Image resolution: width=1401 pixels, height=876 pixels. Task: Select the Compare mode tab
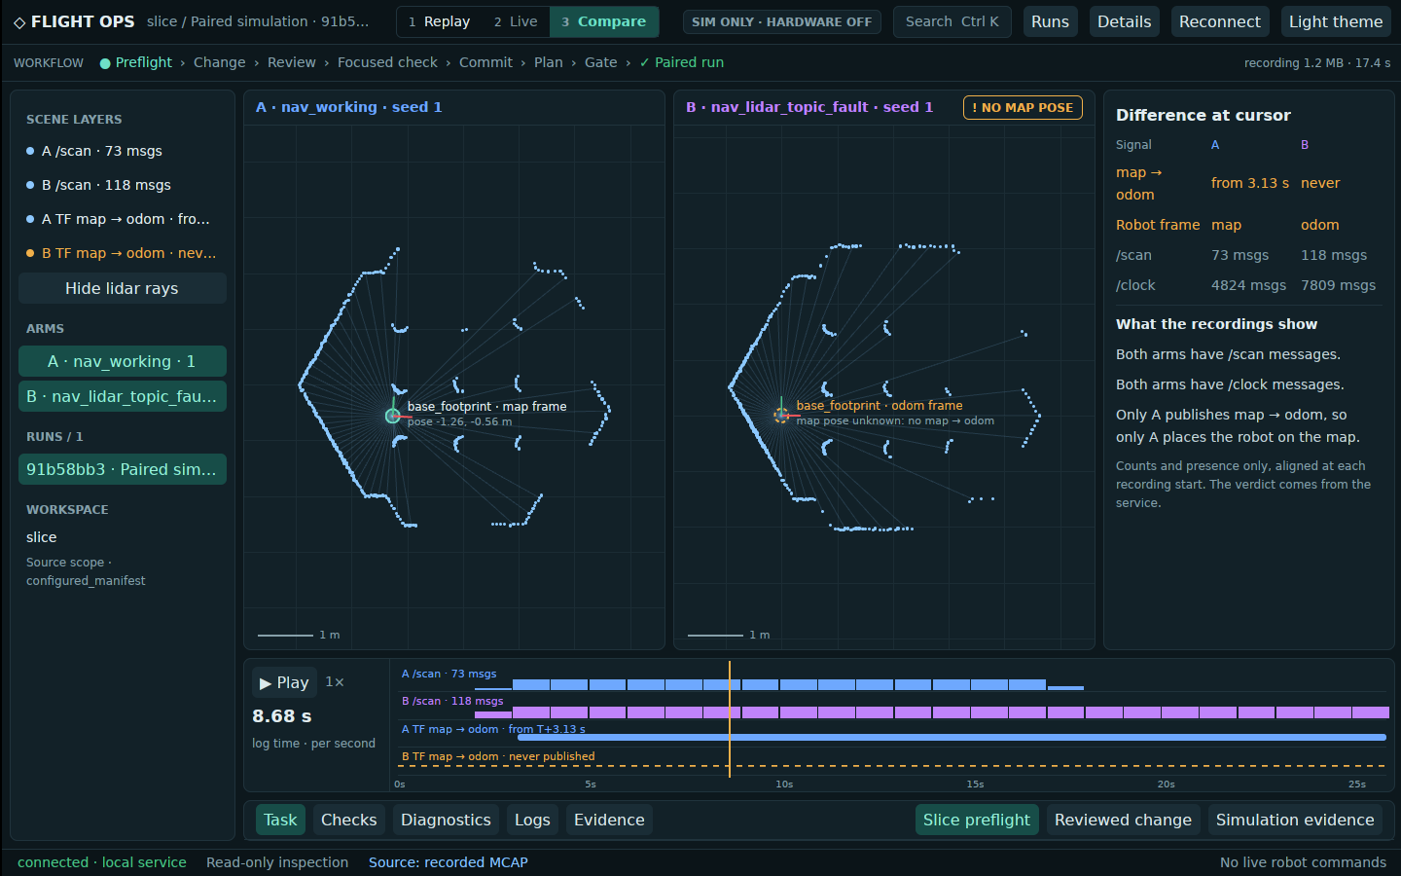604,21
